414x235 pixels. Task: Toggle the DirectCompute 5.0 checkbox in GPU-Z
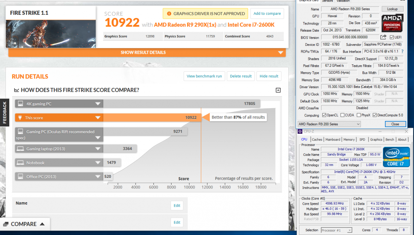coord(375,115)
